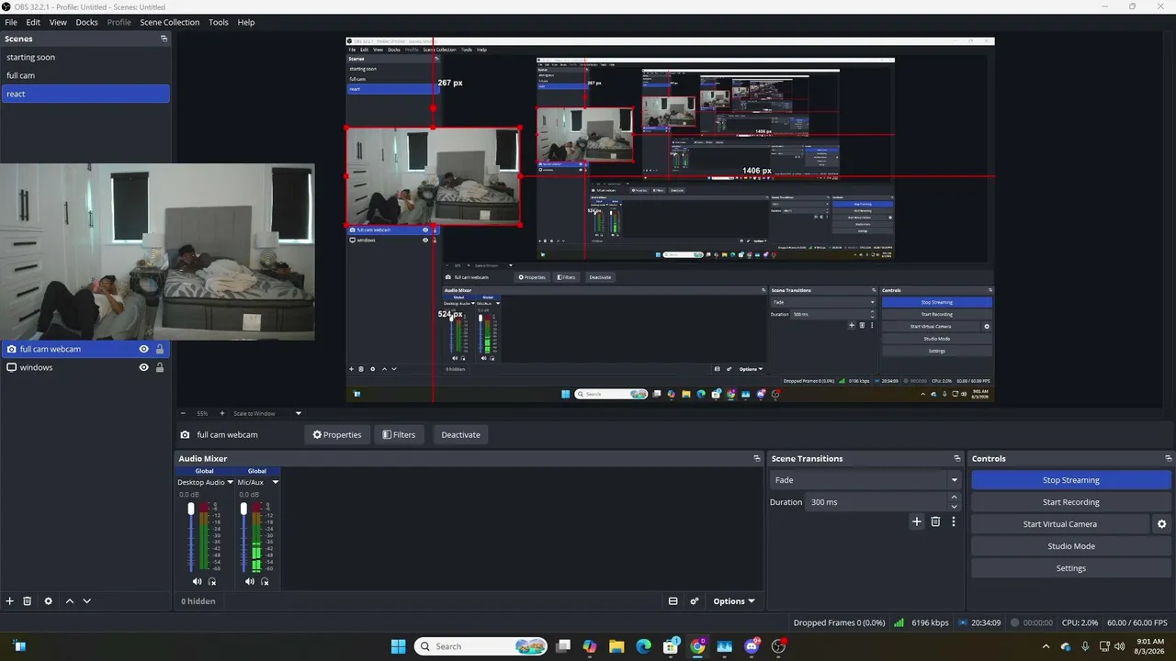Open the Docks menu

pos(86,22)
